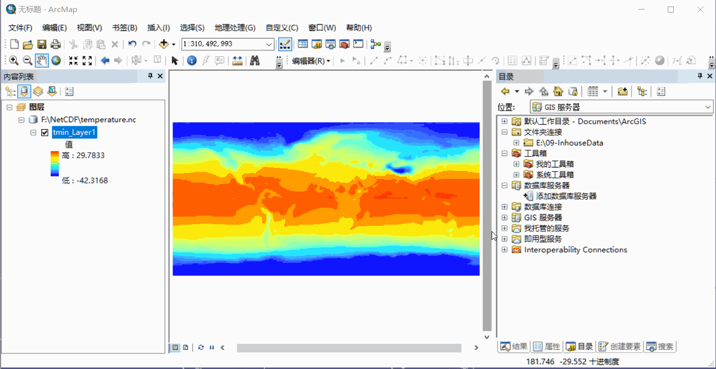
Task: Toggle auto-hide pin on 目录 panel
Action: (700, 76)
